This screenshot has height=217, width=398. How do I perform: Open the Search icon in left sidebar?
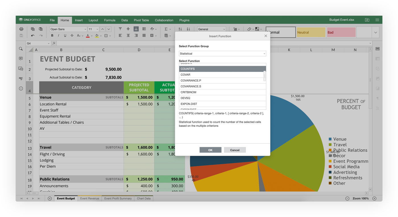click(21, 49)
